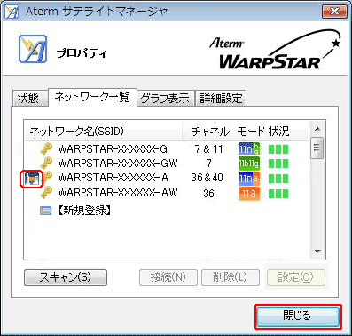Click the network list scrollbar thumb
This screenshot has width=352, height=336.
(x=317, y=148)
